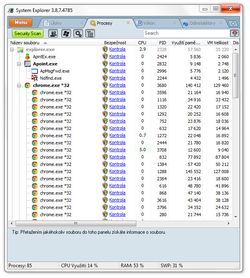Add a new tab with plus icon

[233, 24]
